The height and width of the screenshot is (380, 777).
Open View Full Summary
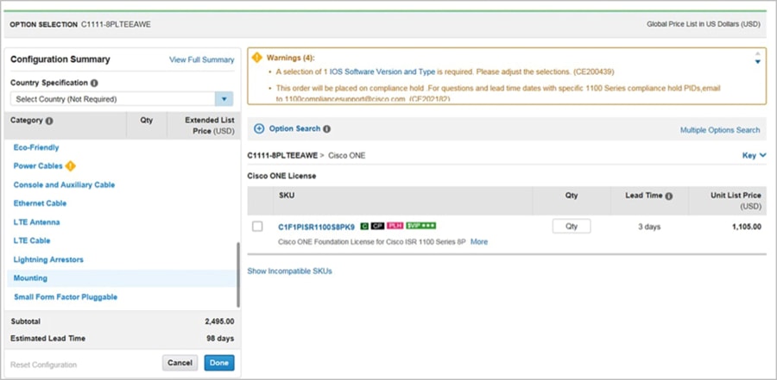pyautogui.click(x=202, y=59)
